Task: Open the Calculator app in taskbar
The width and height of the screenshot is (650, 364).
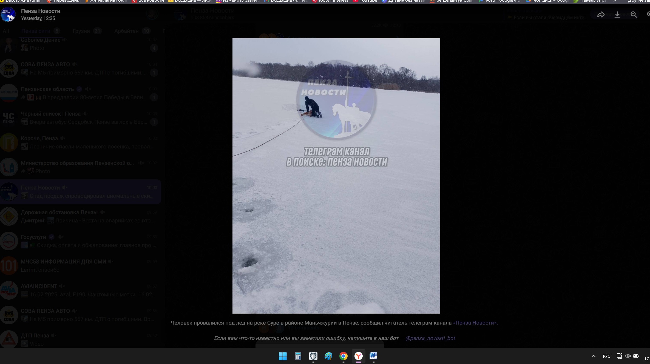Action: tap(298, 356)
